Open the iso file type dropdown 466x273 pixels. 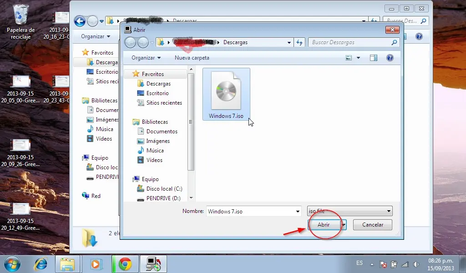click(x=349, y=211)
